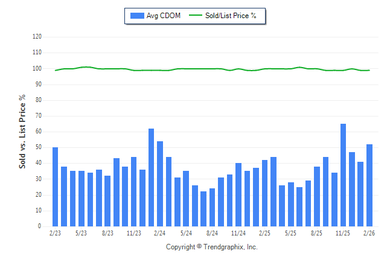The width and height of the screenshot is (390, 262).
Task: Click the 11/23 x-axis label
Action: [x=134, y=234]
